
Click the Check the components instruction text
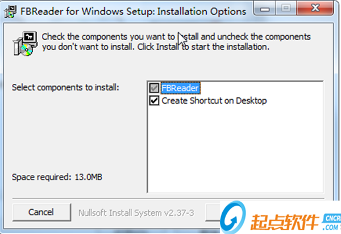(176, 42)
